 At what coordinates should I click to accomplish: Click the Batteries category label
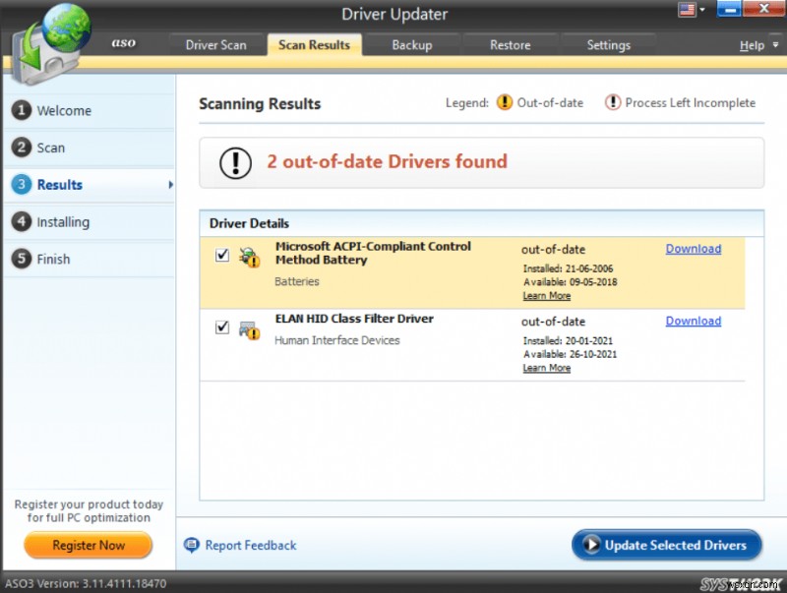pos(297,281)
